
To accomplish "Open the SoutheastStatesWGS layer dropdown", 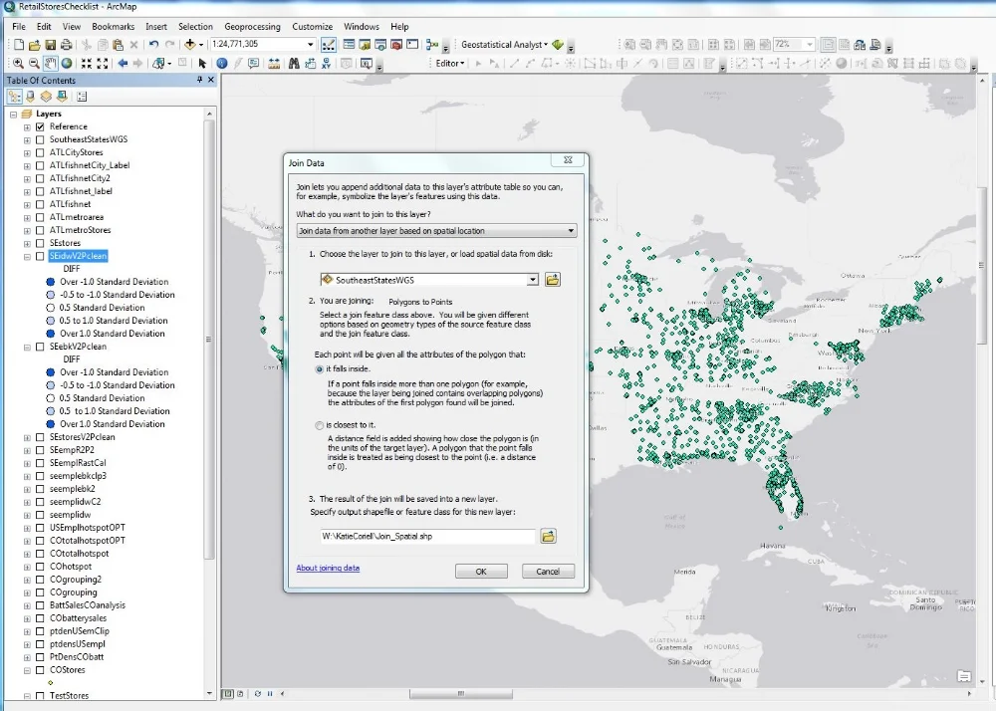I will coord(532,280).
